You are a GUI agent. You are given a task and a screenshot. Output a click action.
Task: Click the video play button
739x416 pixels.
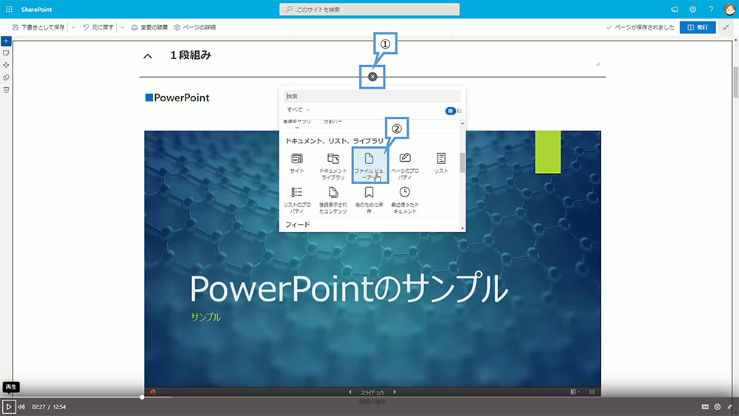click(8, 406)
